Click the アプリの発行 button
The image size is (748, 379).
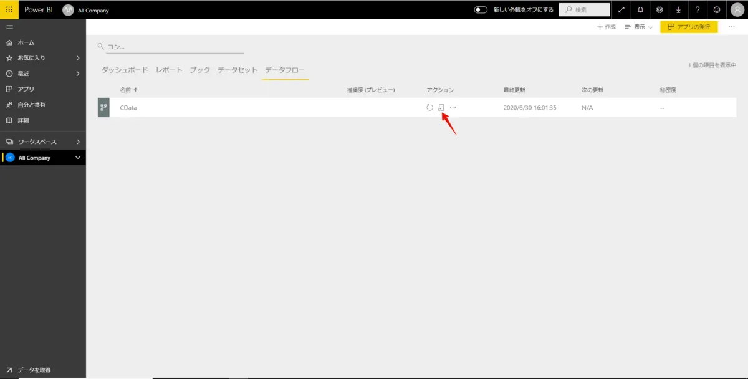coord(688,27)
